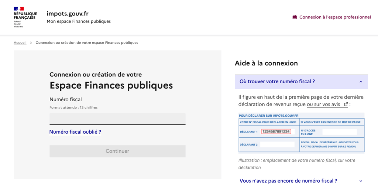Click the 'Vous n'avez pas encore de numéro fiscal ?' accordion title
The image size is (378, 187).
(288, 181)
